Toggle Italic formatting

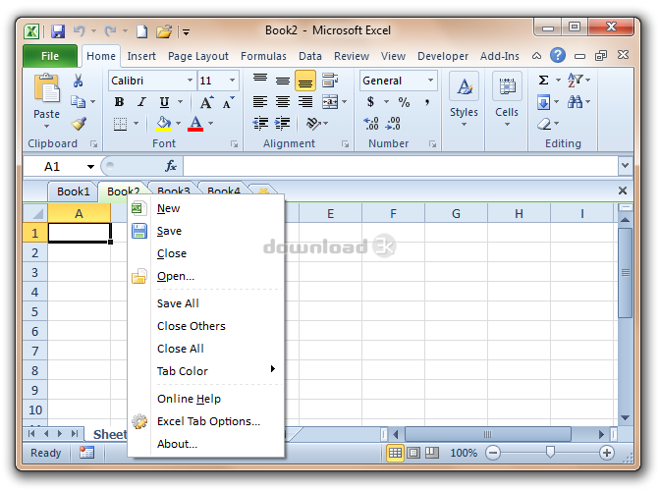[x=141, y=102]
